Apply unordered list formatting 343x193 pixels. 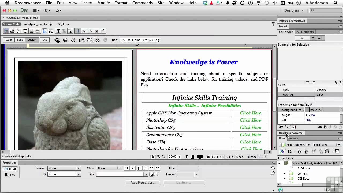(140, 168)
